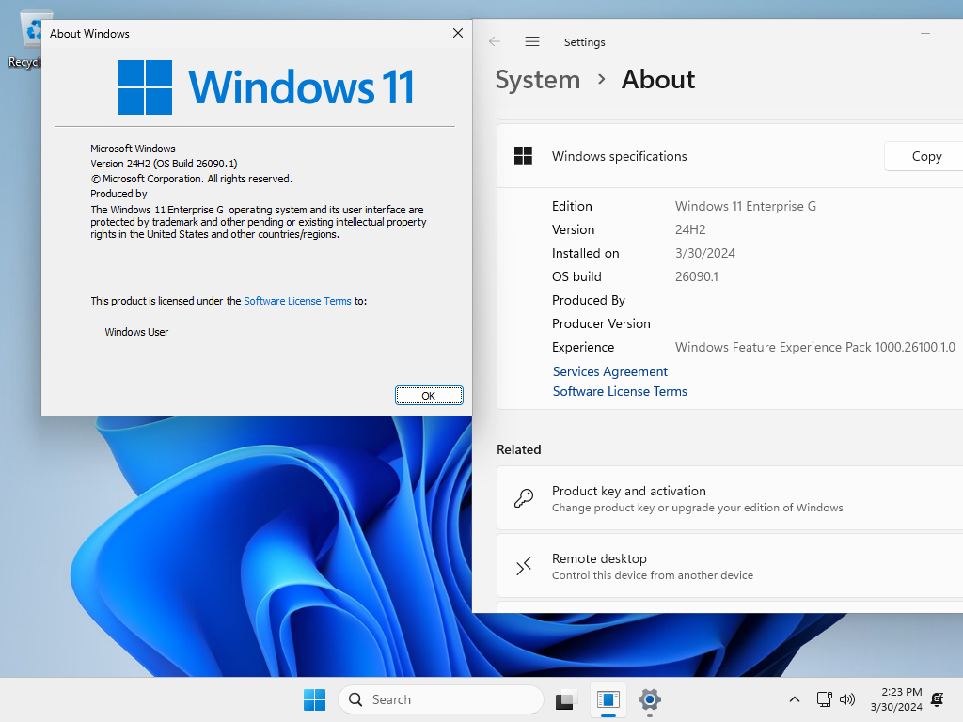Click the Windows specifications logo icon

point(523,156)
